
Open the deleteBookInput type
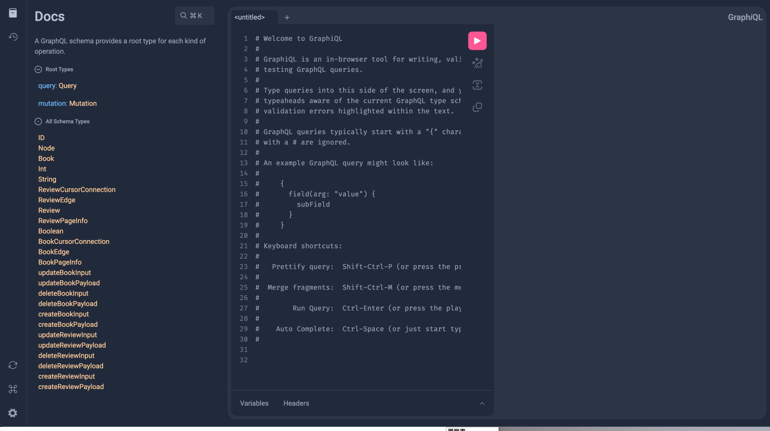(x=63, y=293)
